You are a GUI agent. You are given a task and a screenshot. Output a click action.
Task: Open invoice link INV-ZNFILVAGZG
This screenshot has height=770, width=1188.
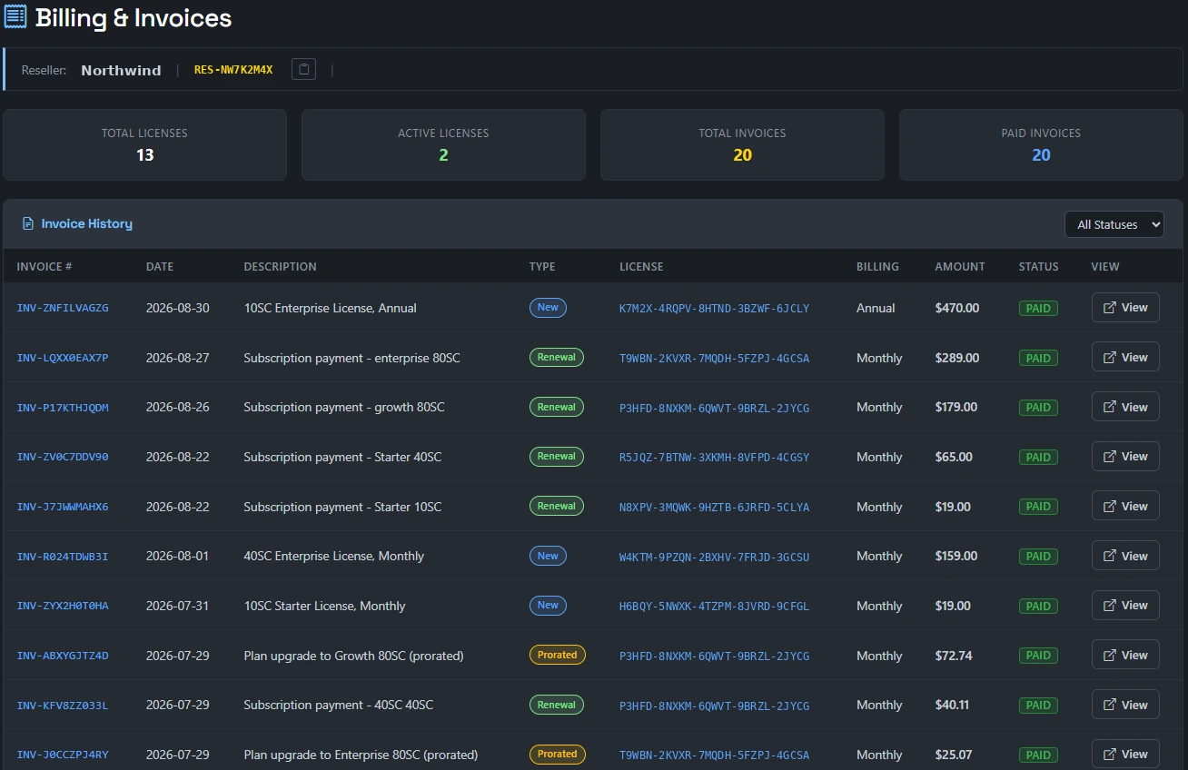[x=63, y=308]
